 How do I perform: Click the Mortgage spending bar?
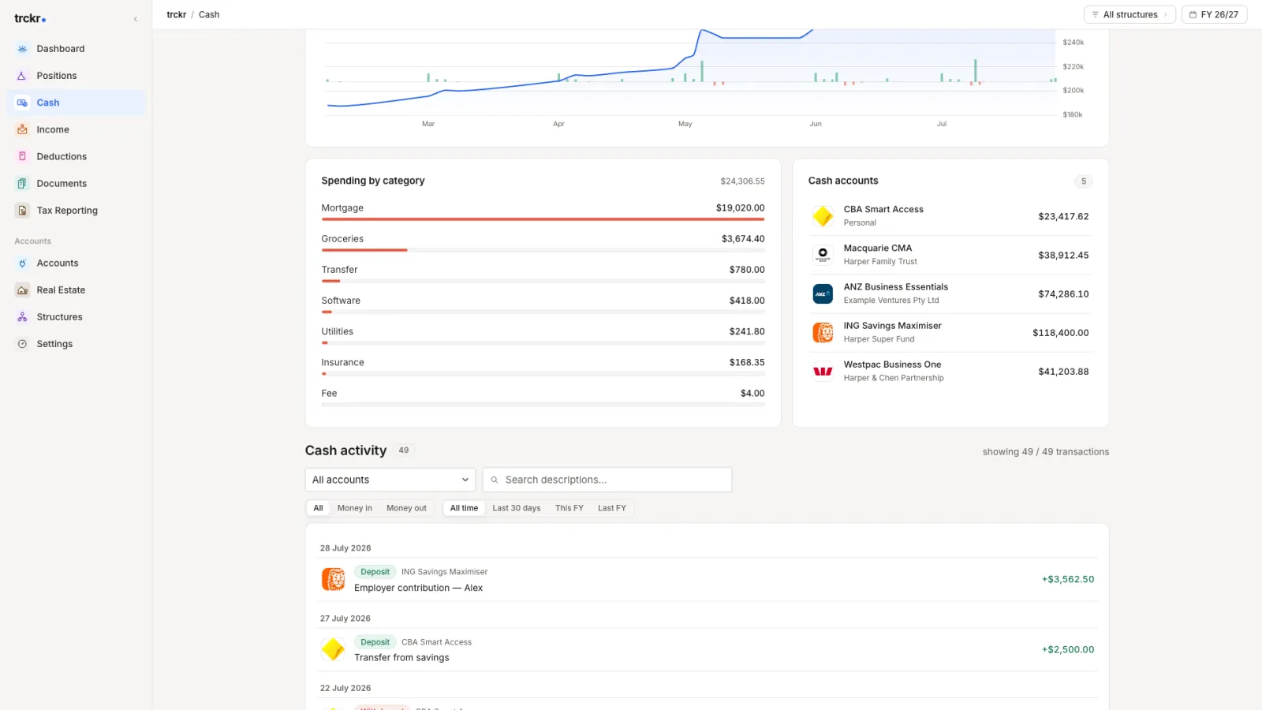[x=543, y=219]
